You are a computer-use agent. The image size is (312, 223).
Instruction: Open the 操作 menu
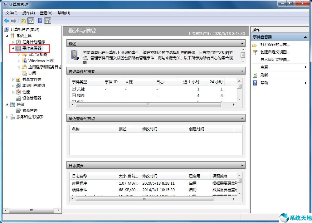[28, 13]
